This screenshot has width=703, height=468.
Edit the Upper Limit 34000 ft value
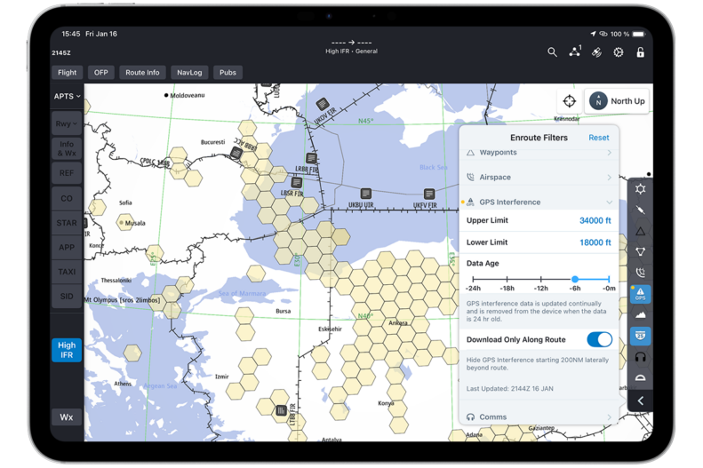(x=595, y=220)
